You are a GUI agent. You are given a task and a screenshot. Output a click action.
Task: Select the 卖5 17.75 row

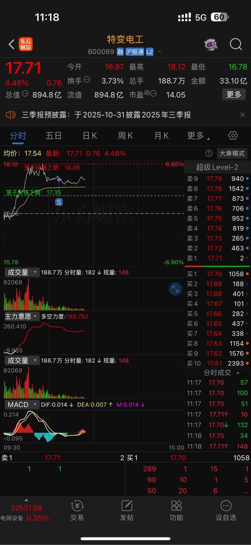218,218
